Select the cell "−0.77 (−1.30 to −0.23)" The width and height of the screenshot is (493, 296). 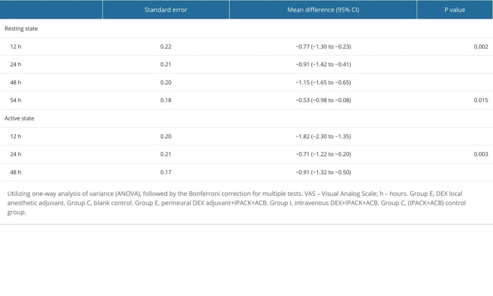(x=323, y=46)
